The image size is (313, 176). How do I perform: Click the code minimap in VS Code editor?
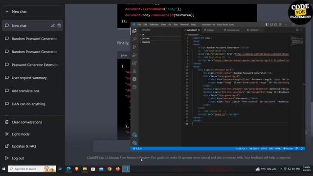point(297,41)
